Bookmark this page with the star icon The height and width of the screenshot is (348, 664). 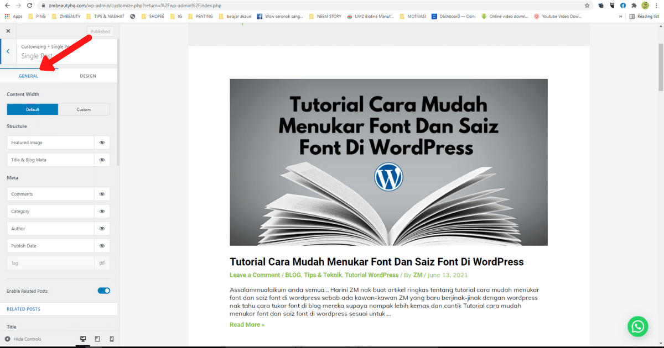click(x=587, y=5)
